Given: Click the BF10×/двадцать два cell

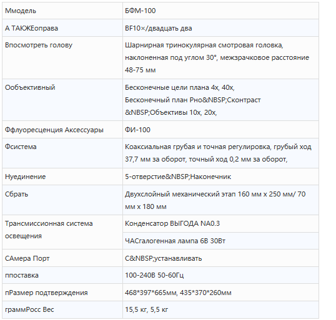Looking at the screenshot, I should [x=220, y=28].
